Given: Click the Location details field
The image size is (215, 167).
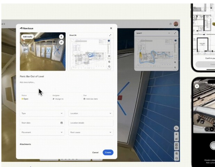Looking at the screenshot, I should [x=91, y=123].
